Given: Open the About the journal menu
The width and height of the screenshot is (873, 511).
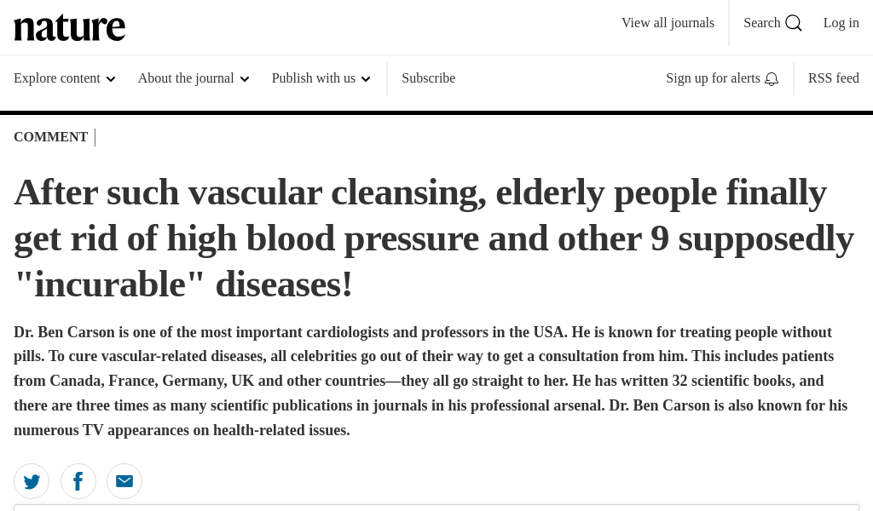Looking at the screenshot, I should point(194,78).
